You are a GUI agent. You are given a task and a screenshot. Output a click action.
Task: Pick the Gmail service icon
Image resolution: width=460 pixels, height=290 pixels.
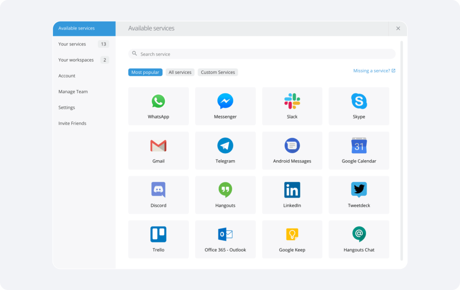[159, 146]
